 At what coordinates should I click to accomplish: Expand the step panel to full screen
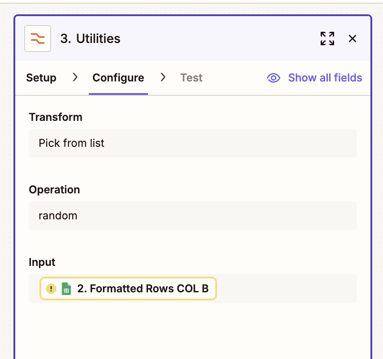327,38
